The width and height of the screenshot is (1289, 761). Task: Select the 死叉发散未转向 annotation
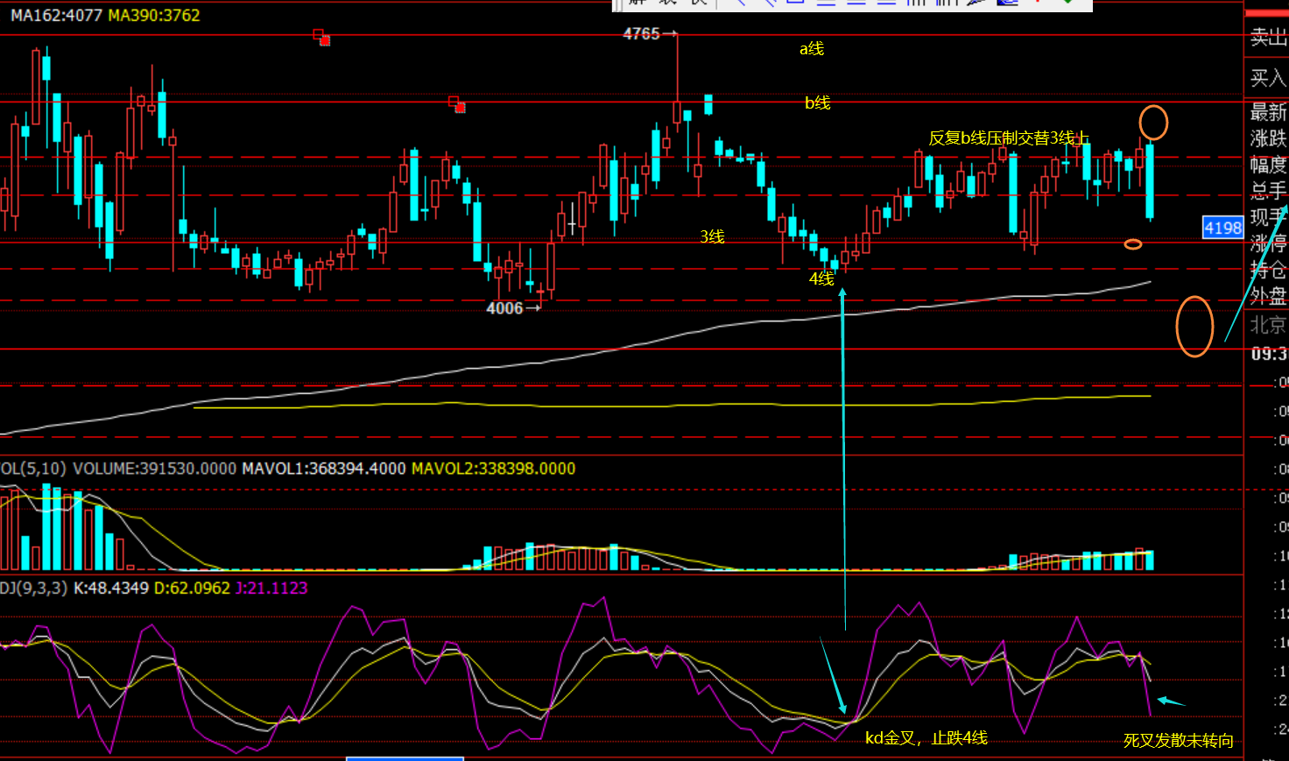click(x=1179, y=741)
